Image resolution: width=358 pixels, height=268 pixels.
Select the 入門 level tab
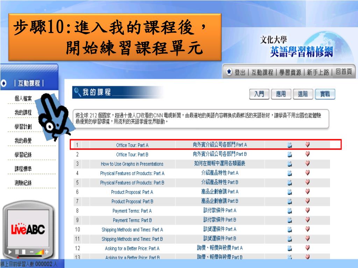pyautogui.click(x=259, y=94)
